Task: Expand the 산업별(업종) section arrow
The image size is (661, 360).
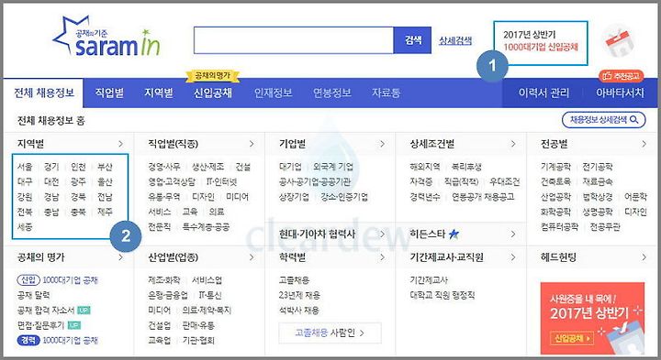Action: click(252, 257)
